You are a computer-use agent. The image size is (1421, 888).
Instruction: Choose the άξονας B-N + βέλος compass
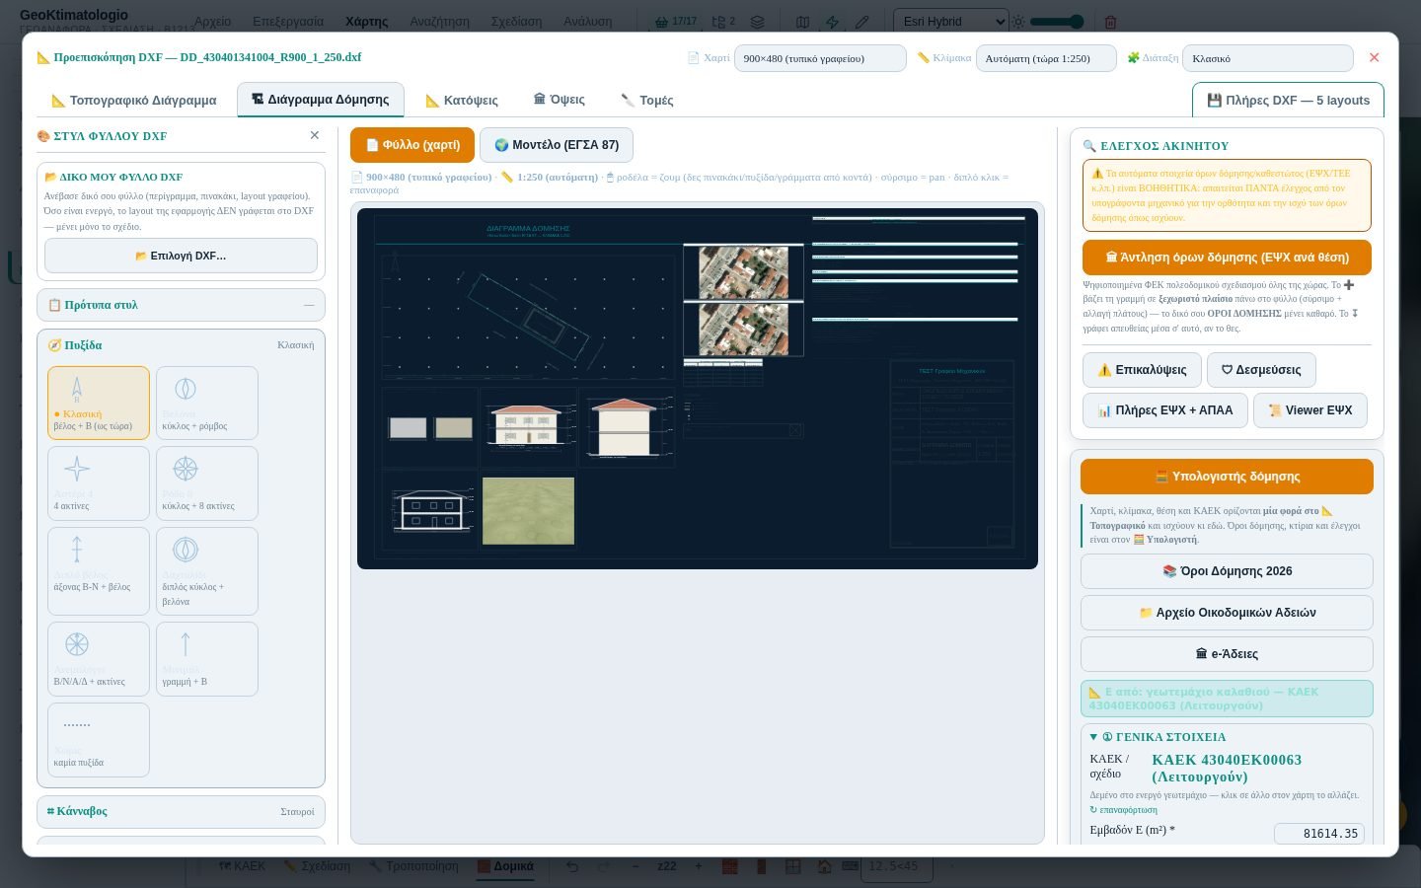[x=99, y=571]
